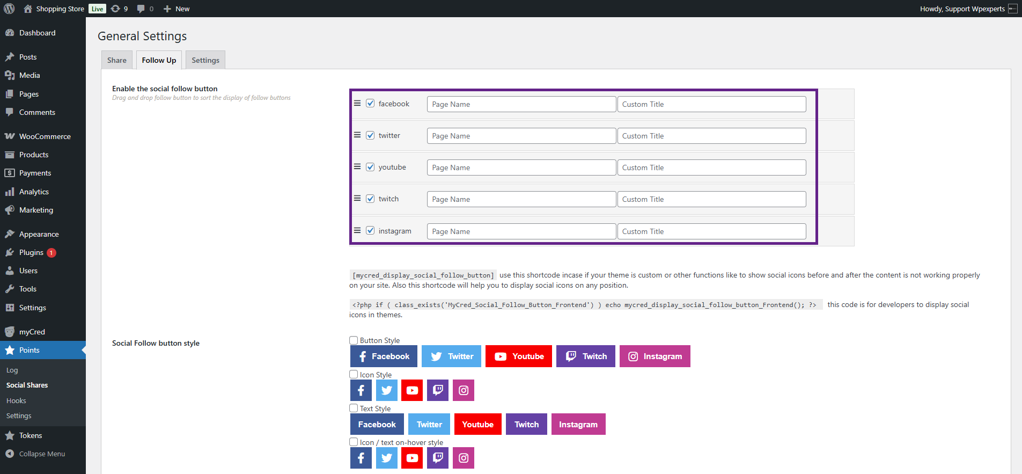Switch to the Share tab
Image resolution: width=1022 pixels, height=474 pixels.
(117, 60)
